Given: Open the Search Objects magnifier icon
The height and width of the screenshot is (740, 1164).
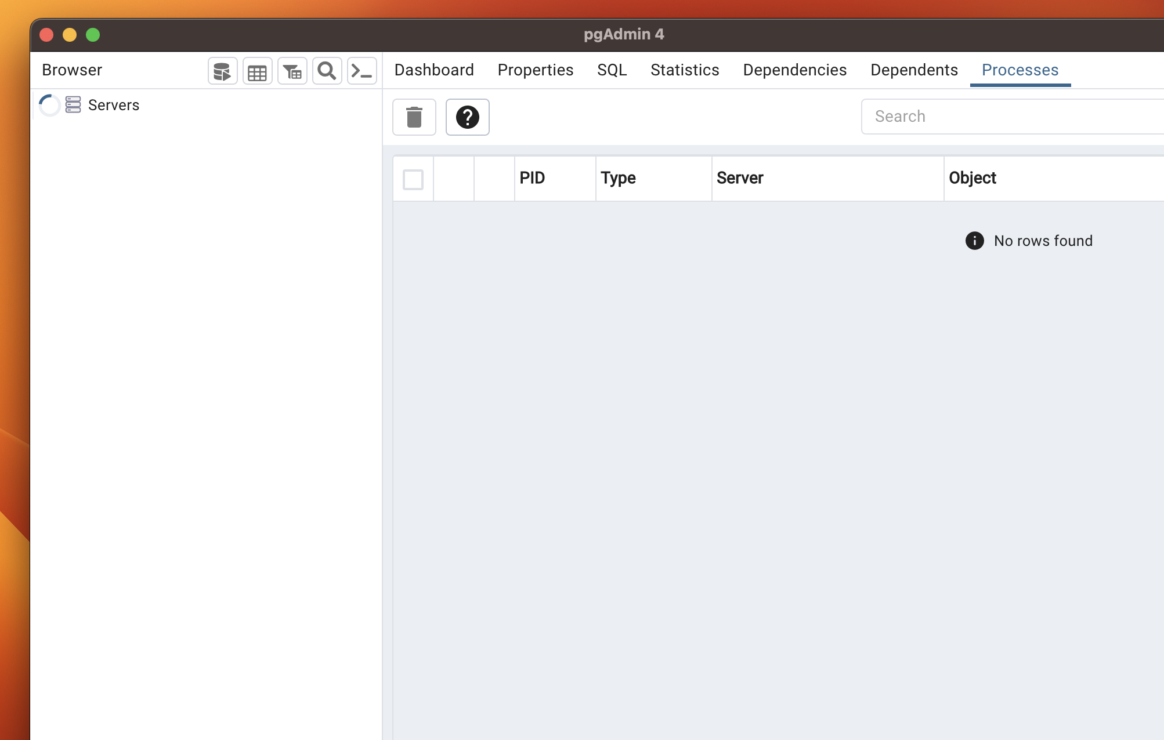Looking at the screenshot, I should click(327, 71).
